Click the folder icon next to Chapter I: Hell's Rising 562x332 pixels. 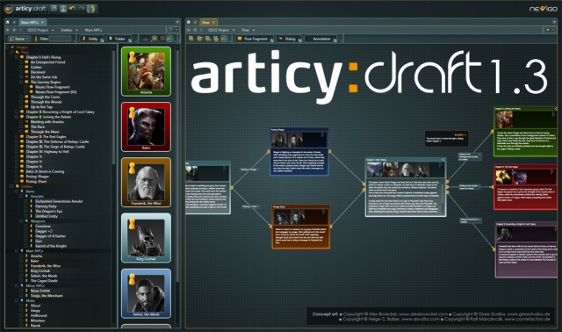(21, 57)
